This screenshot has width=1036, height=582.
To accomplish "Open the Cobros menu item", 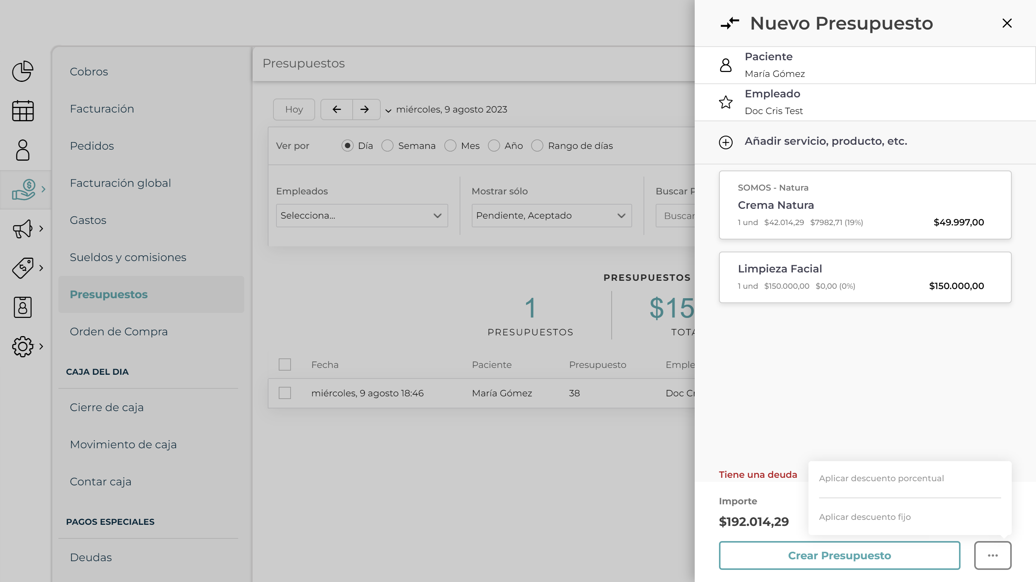I will (x=89, y=72).
